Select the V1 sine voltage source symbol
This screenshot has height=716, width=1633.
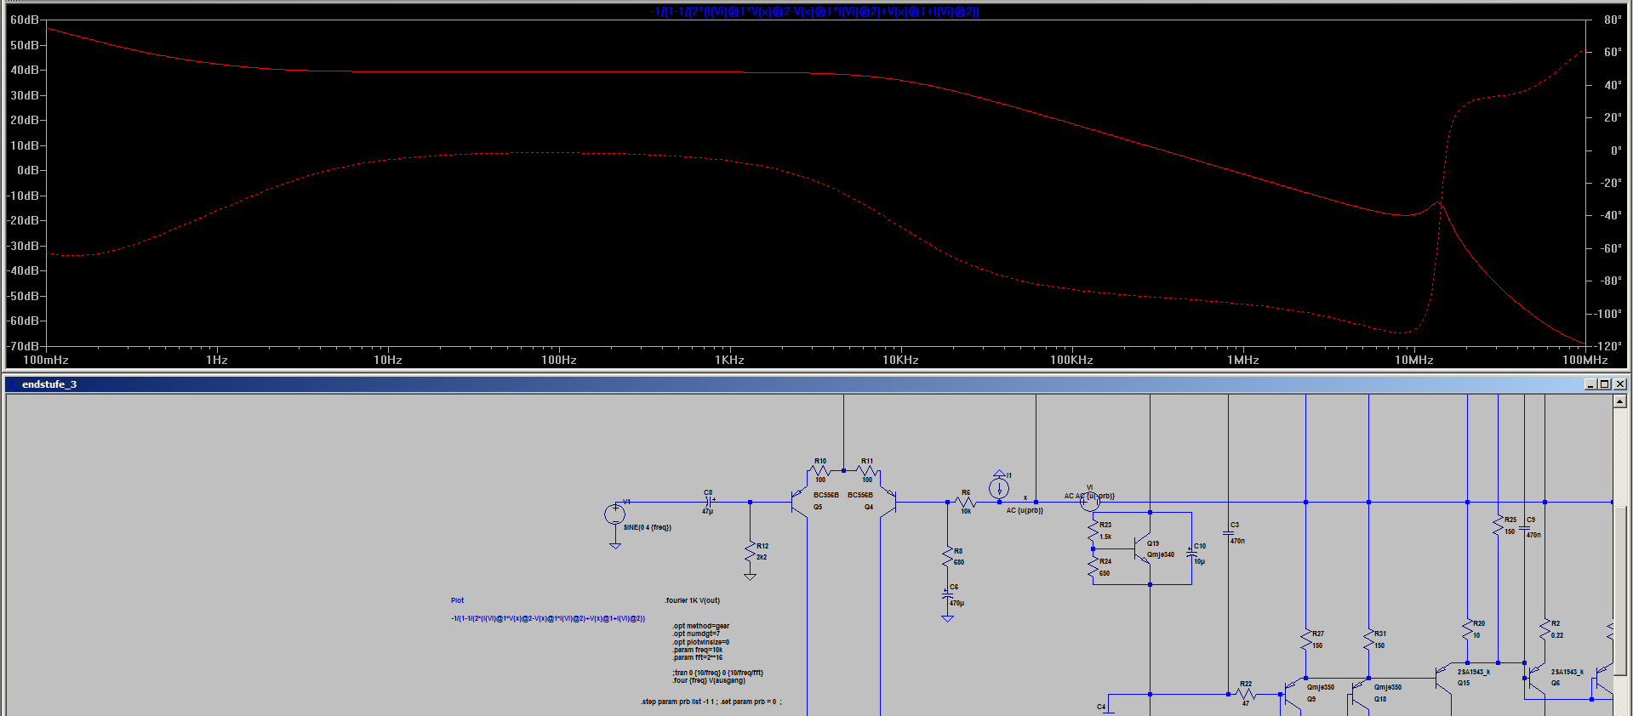point(614,514)
